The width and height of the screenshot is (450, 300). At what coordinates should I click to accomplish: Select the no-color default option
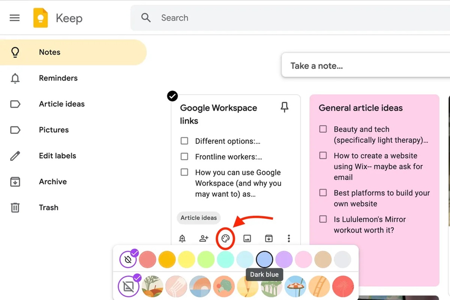pyautogui.click(x=128, y=259)
